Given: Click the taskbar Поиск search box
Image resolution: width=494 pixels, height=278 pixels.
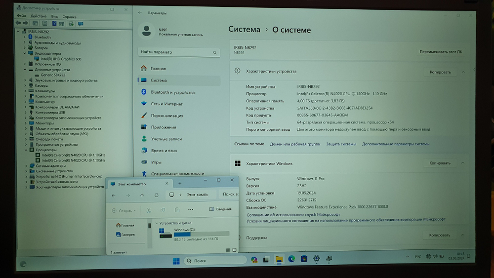Looking at the screenshot, I should (215, 260).
